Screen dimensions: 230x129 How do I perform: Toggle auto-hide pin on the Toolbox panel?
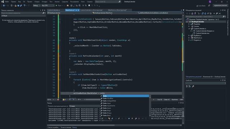coord(43,10)
